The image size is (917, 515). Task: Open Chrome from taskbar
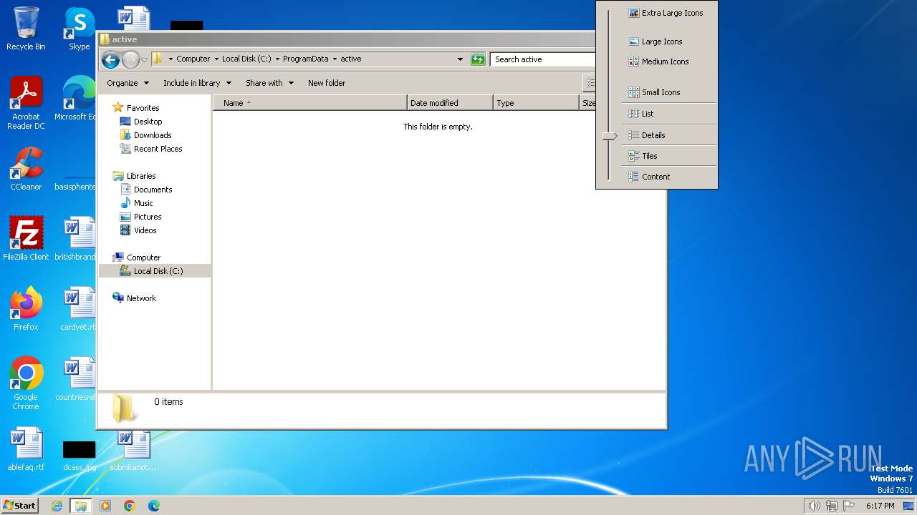pyautogui.click(x=130, y=506)
